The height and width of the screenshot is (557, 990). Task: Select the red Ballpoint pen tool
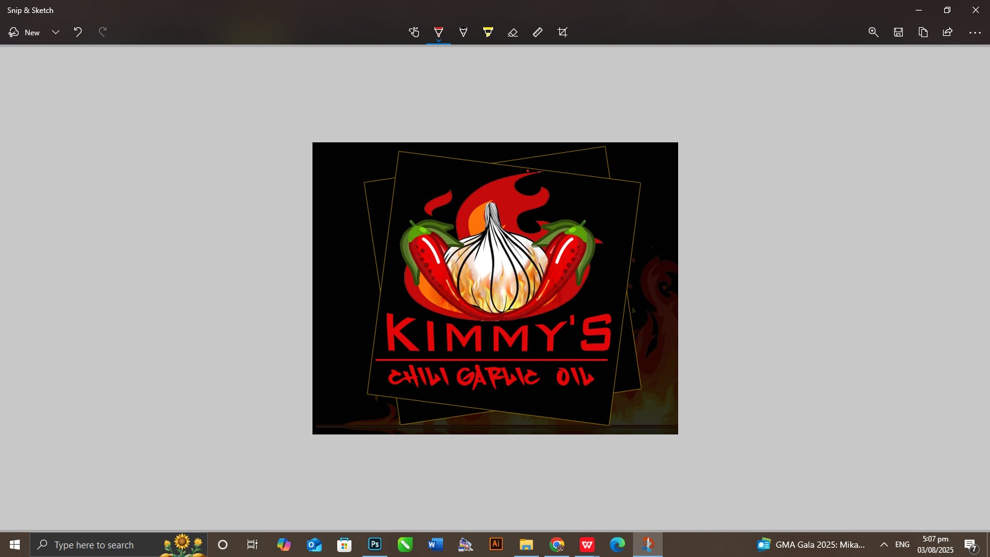click(x=439, y=32)
